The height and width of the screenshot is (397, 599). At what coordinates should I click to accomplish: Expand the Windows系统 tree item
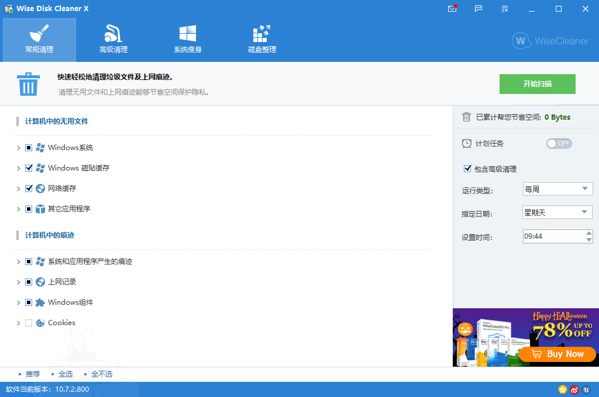pyautogui.click(x=18, y=147)
